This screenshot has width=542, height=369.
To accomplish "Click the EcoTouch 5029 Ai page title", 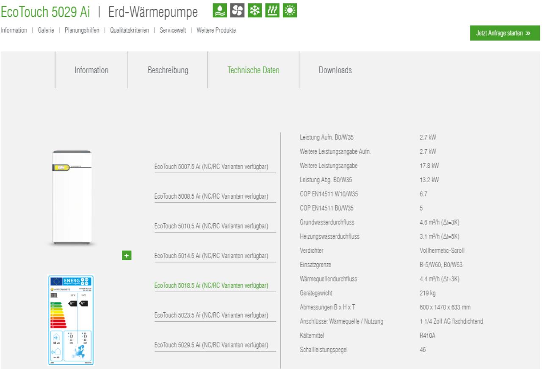I will (x=45, y=12).
